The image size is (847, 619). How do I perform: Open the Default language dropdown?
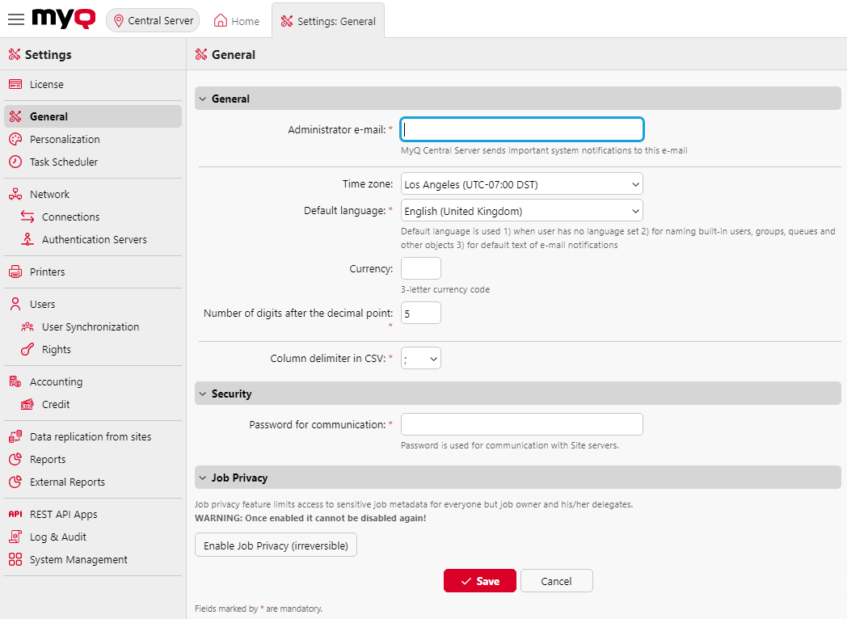click(521, 210)
